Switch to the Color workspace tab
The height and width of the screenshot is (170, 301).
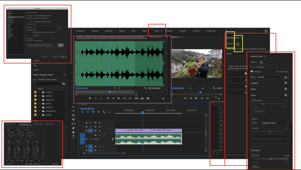(133, 31)
